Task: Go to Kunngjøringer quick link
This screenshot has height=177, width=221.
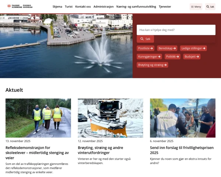Action: 149,56
